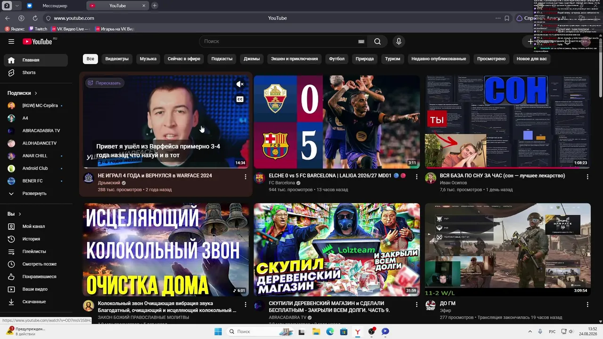The width and height of the screenshot is (603, 339).
Task: Open the ELCHE 0 vs 5 Barcelona thumbnail
Action: click(337, 122)
